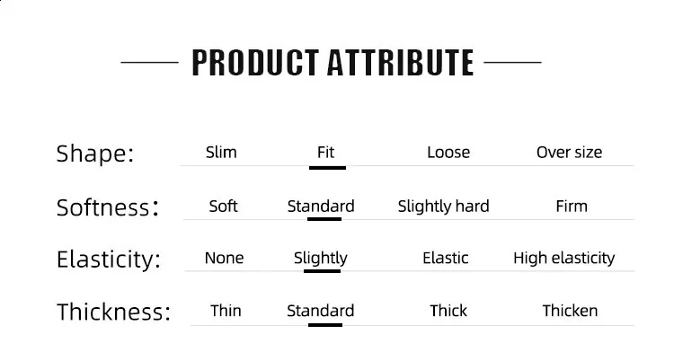The width and height of the screenshot is (674, 352).
Task: Pick the Thicken option
Action: [x=570, y=311]
